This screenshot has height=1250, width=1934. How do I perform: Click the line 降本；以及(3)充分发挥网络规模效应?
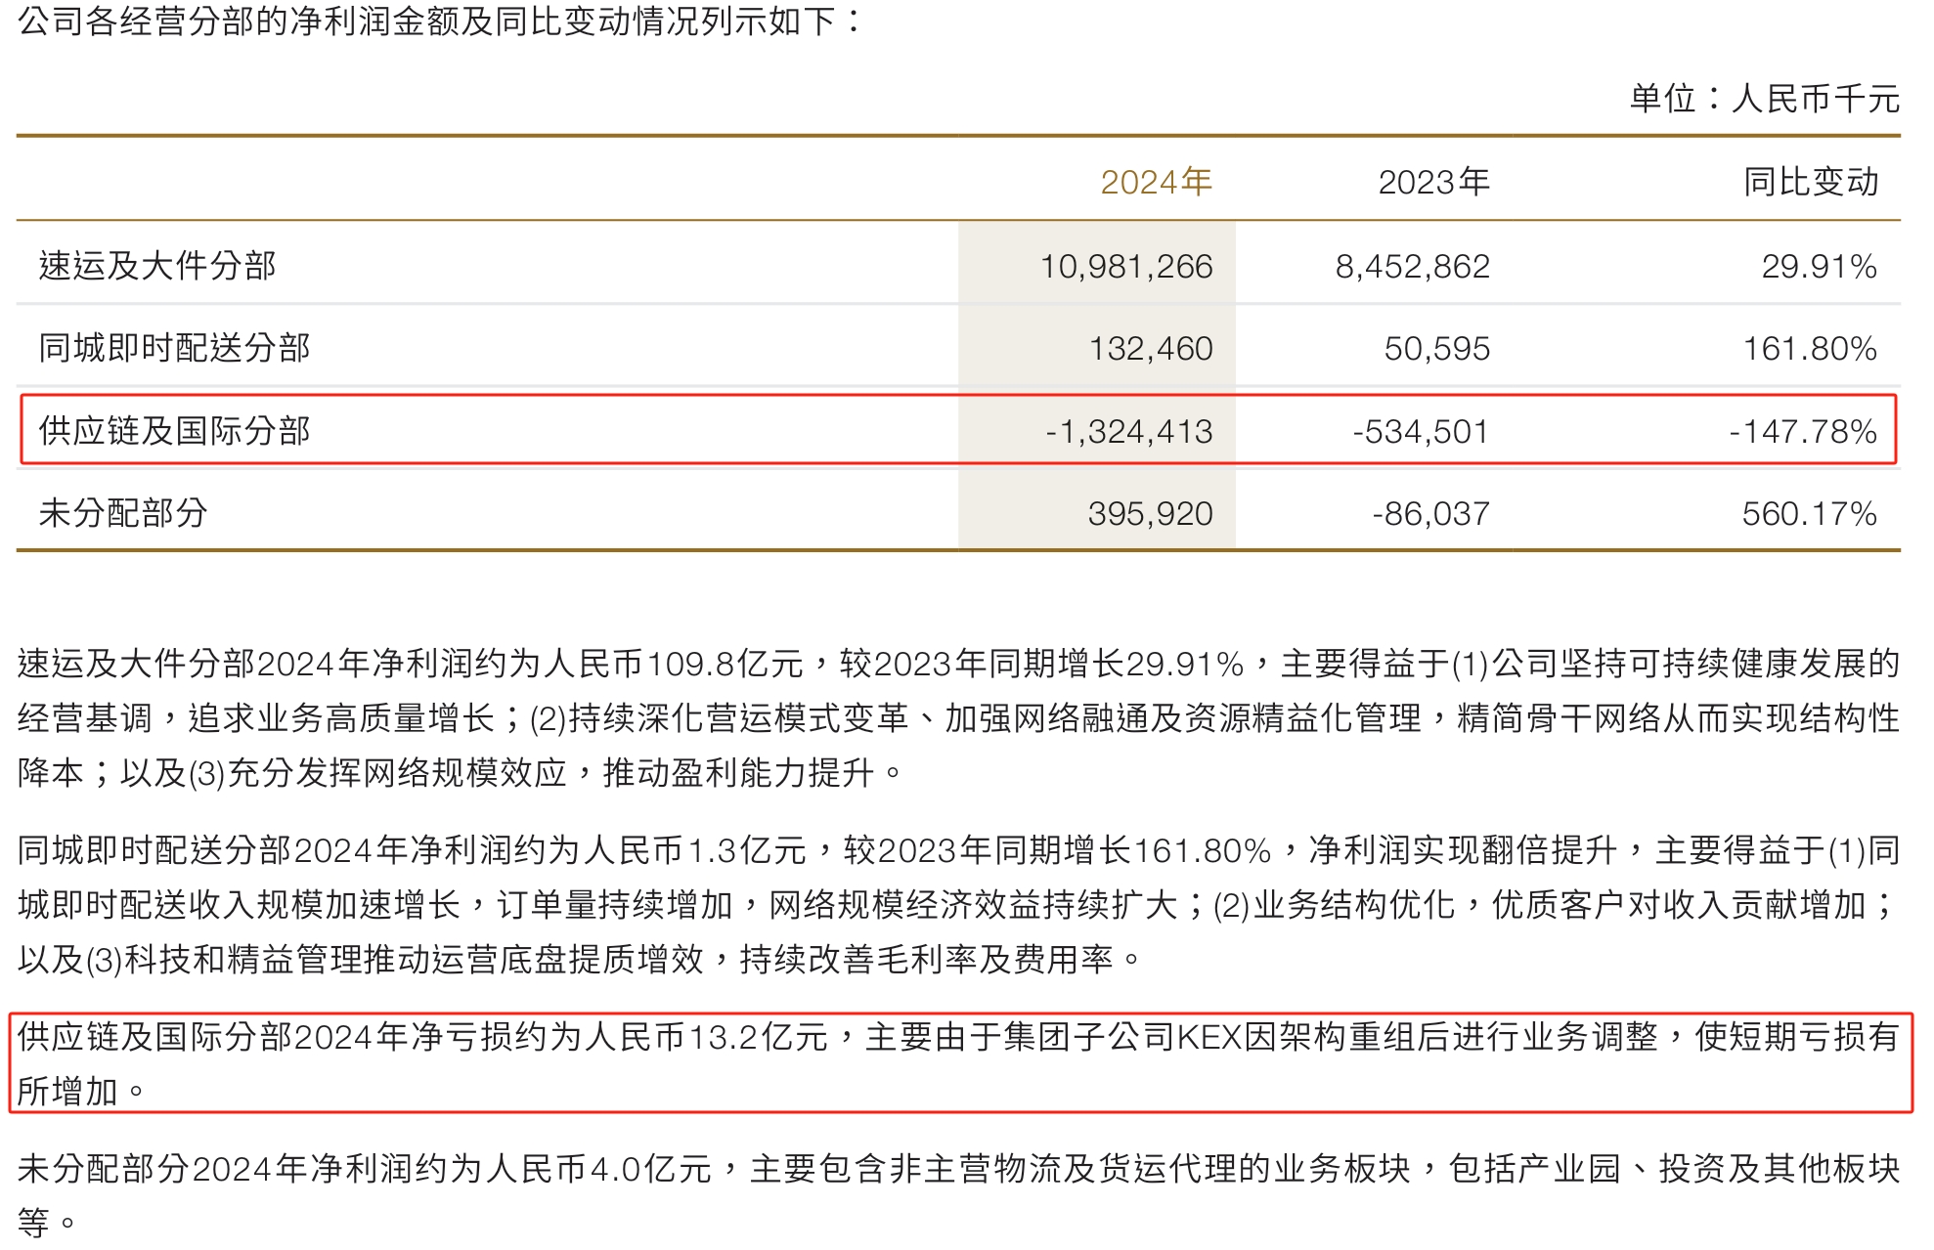461,773
